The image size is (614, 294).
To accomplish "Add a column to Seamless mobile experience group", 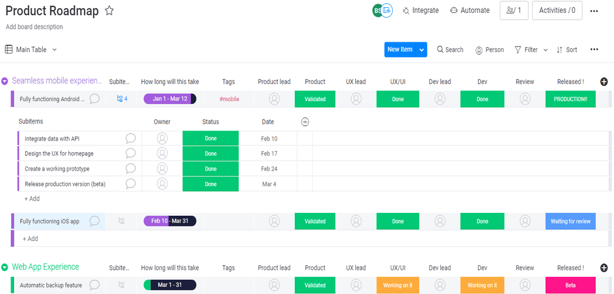I will click(x=603, y=82).
